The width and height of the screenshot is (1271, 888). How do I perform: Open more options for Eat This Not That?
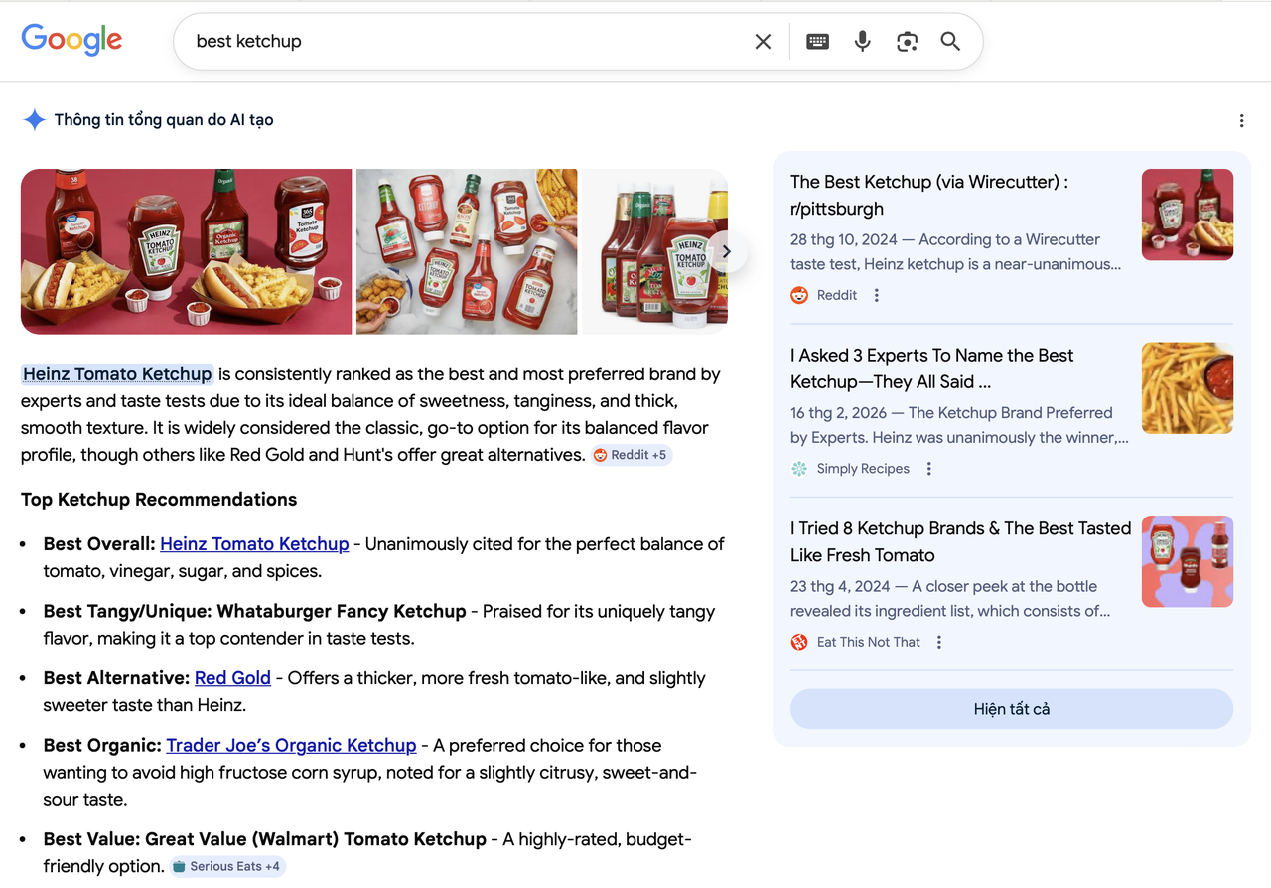(939, 642)
